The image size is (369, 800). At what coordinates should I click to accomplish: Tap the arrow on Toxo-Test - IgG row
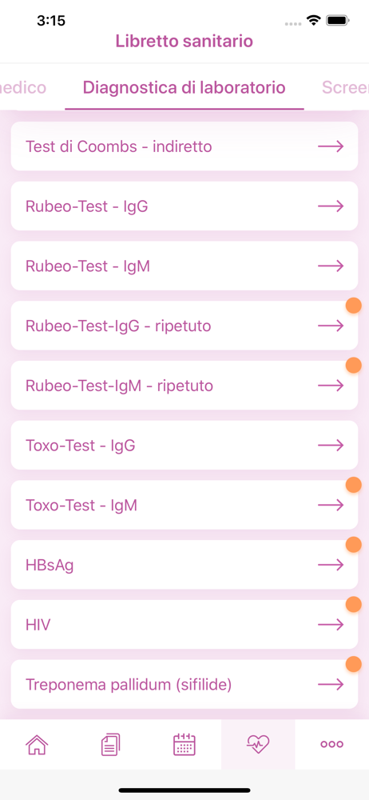point(331,446)
